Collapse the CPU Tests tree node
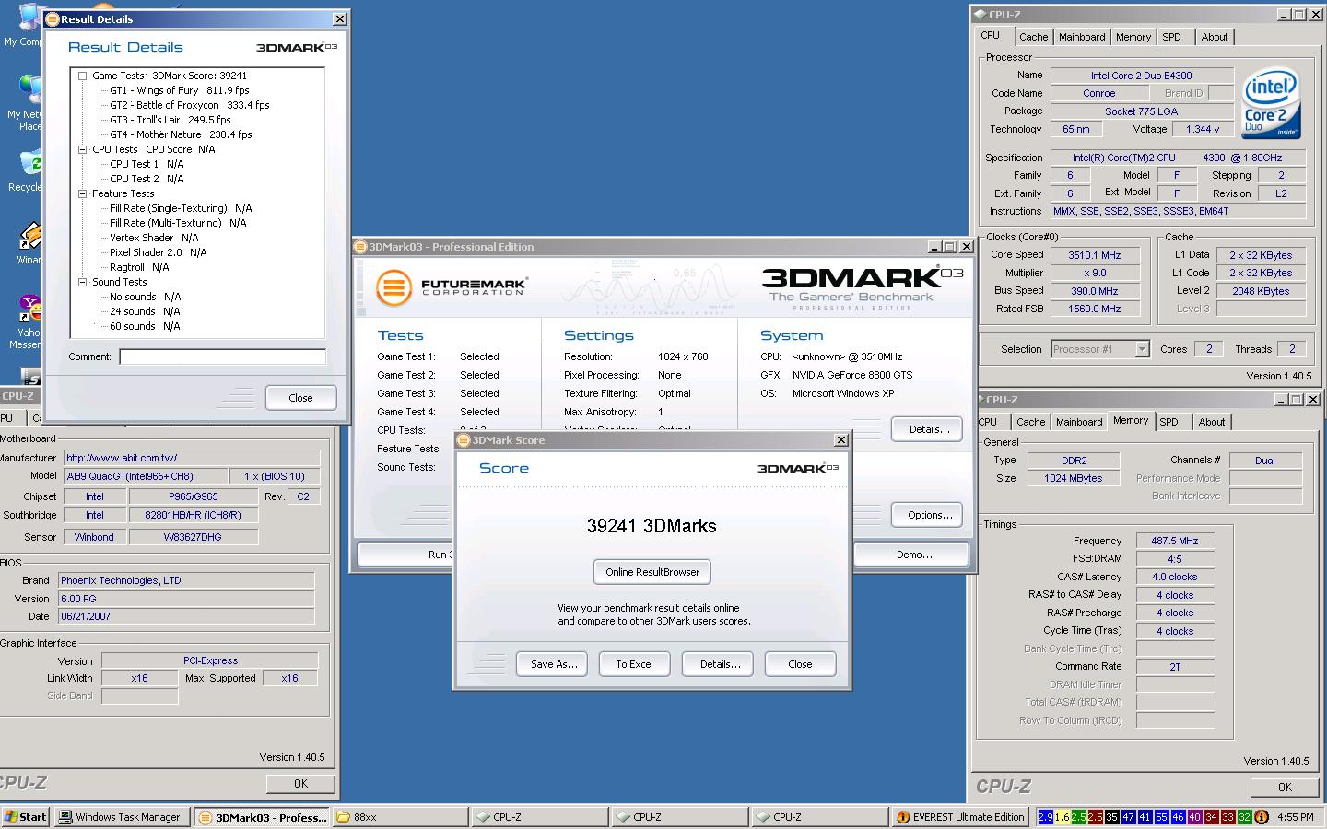 82,149
